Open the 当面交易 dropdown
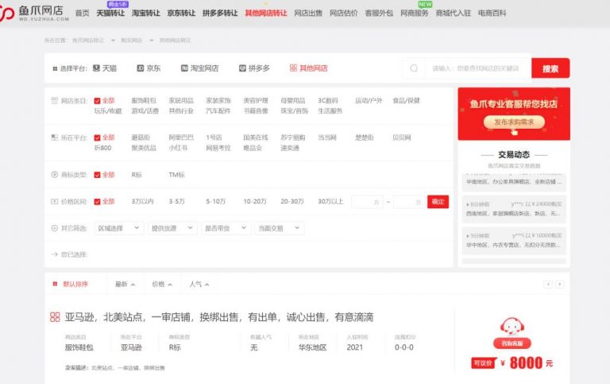610x384 pixels. click(x=276, y=228)
